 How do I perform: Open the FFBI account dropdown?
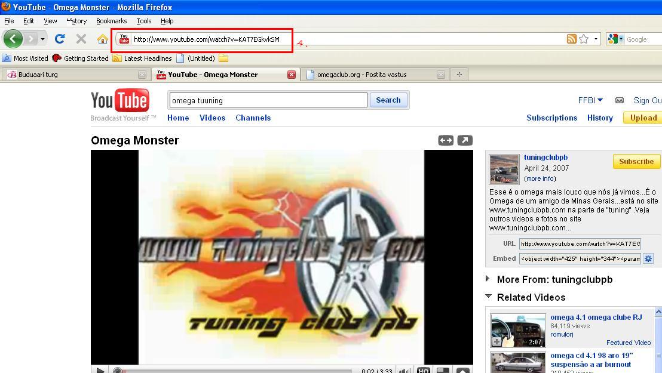[590, 100]
